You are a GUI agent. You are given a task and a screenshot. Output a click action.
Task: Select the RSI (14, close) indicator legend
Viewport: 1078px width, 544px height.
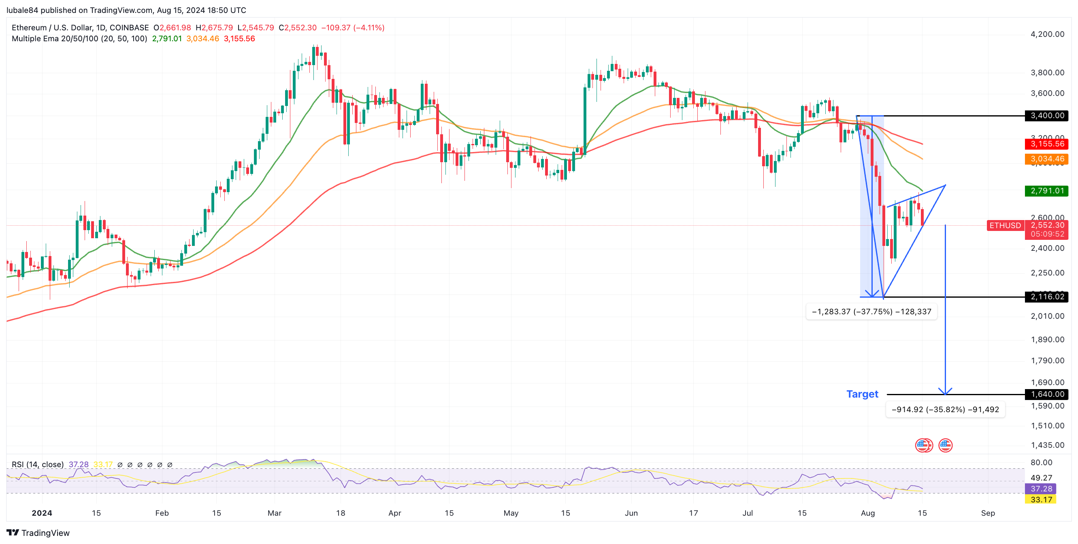(38, 465)
